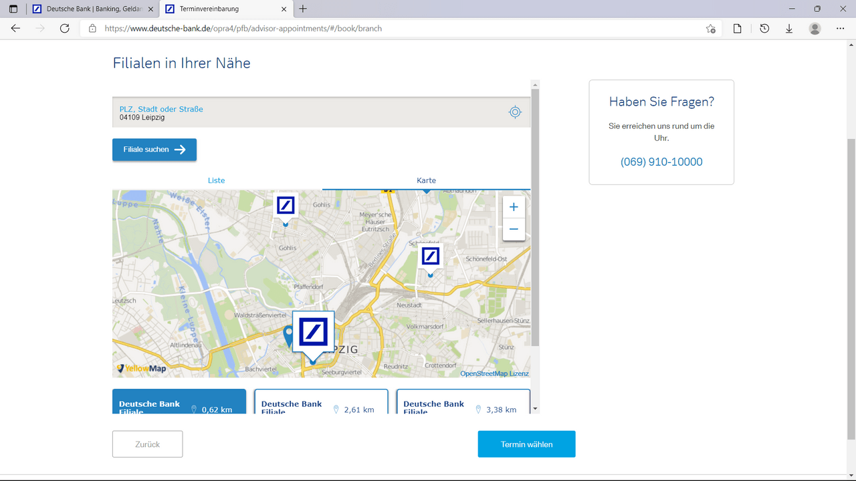Select the branch card with 2,61 km
Viewport: 856px width, 481px height.
(321, 402)
